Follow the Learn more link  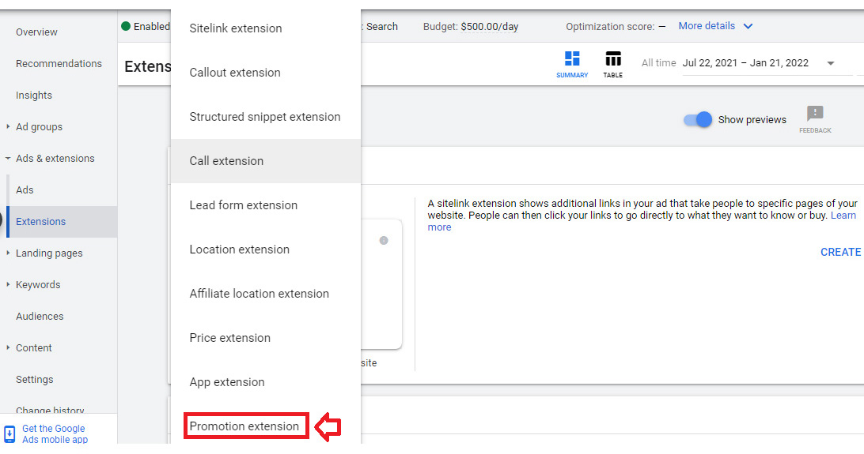(843, 216)
